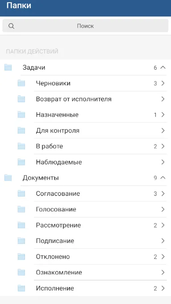Screen dimensions: 171x304
Task: Click the Ознакомление row chevron
Action: [x=163, y=272]
